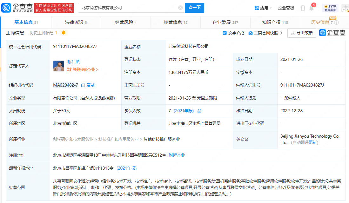Screen dimensions: 349x203
Task: Click the credit code 91110117MA0204827J
Action: coord(75,47)
